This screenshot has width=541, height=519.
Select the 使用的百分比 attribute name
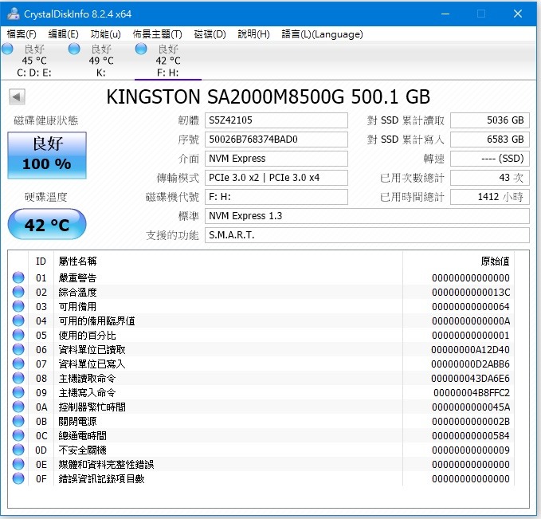click(88, 336)
